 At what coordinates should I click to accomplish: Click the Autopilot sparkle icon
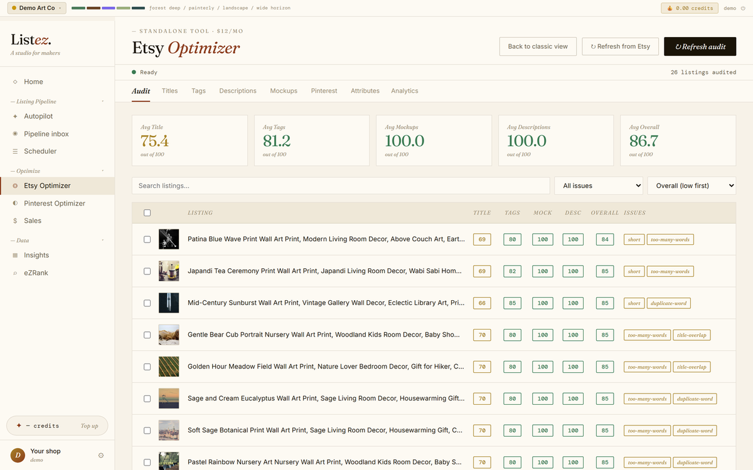pos(15,117)
